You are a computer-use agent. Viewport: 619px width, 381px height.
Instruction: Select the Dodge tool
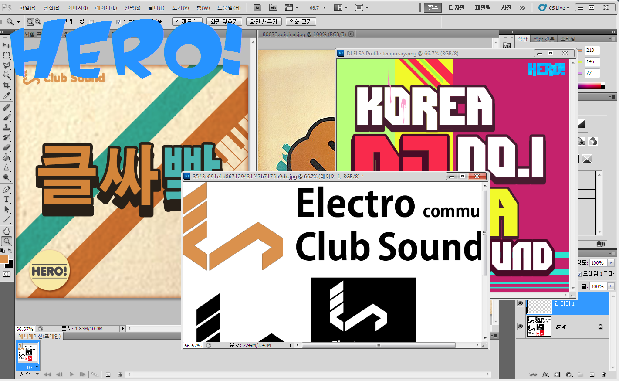[7, 177]
